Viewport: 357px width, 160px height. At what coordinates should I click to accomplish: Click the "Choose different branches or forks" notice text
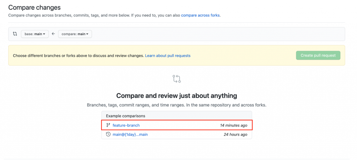78,55
